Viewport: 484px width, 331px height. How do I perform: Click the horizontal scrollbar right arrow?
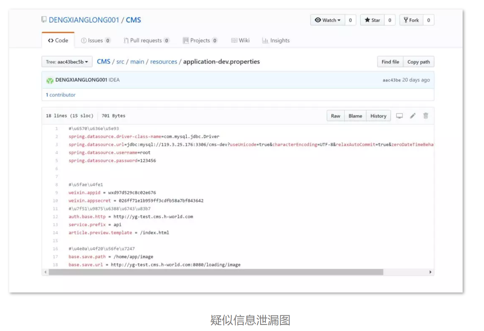click(430, 272)
